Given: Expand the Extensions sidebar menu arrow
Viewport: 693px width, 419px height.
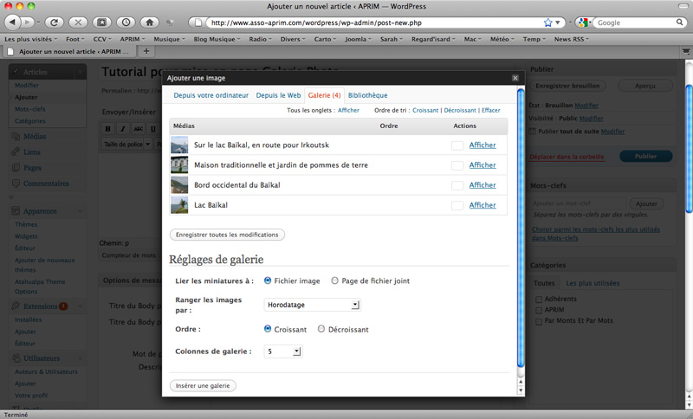Looking at the screenshot, I should click(80, 306).
